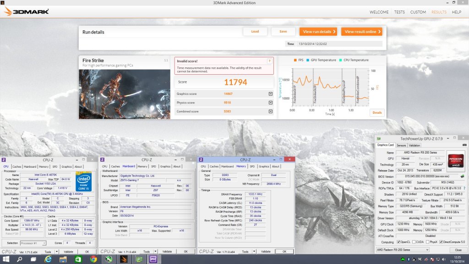Open Task View from the taskbar
This screenshot has width=469, height=264.
[x=33, y=259]
